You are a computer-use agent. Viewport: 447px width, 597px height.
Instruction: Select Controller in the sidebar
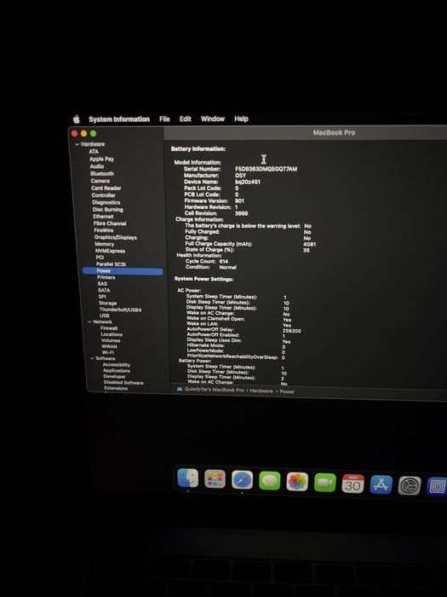coord(103,195)
